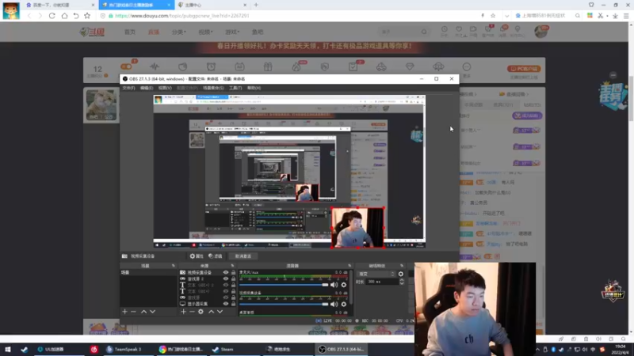
Task: Open the scene transition type dropdown
Action: [376, 274]
